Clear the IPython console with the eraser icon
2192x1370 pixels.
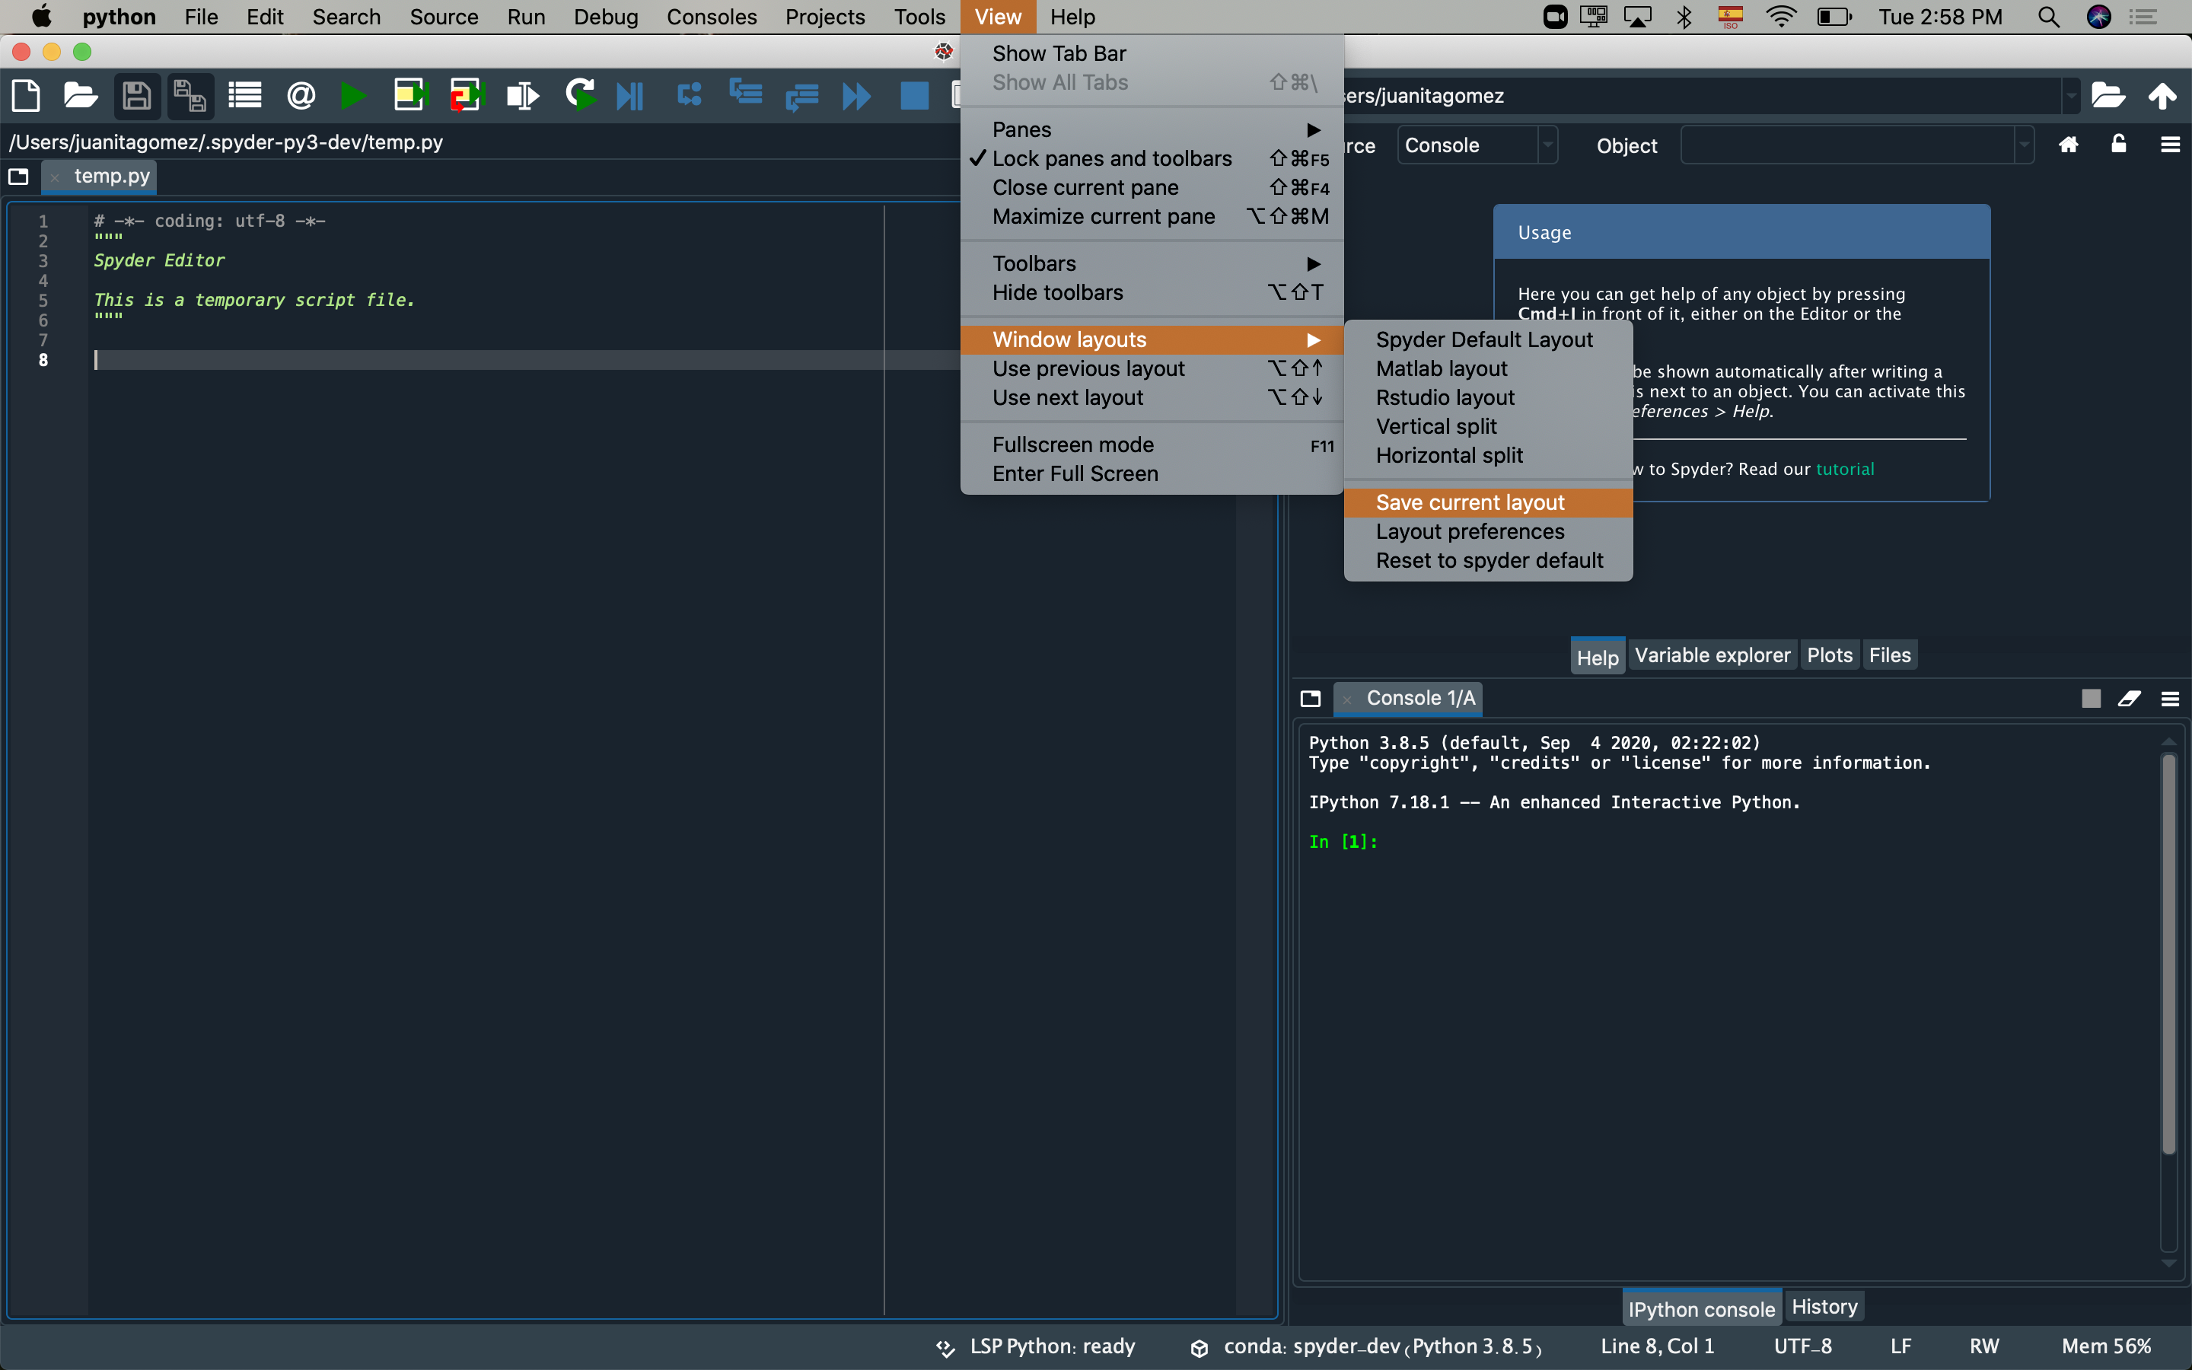tap(2130, 699)
